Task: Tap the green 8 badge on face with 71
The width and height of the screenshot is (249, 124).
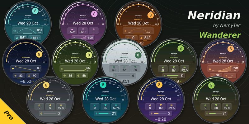Action: pos(211,86)
